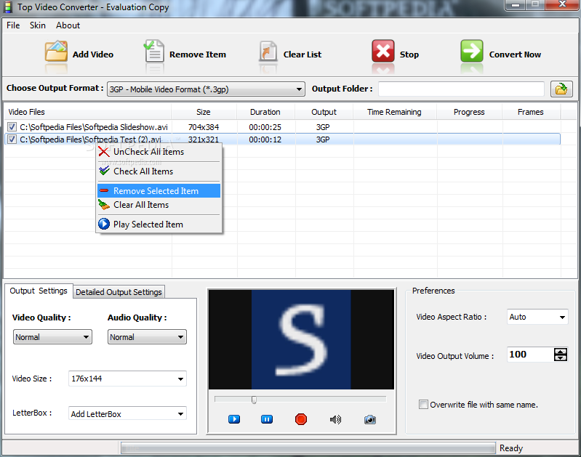Click the Clear List page icon

tap(268, 52)
